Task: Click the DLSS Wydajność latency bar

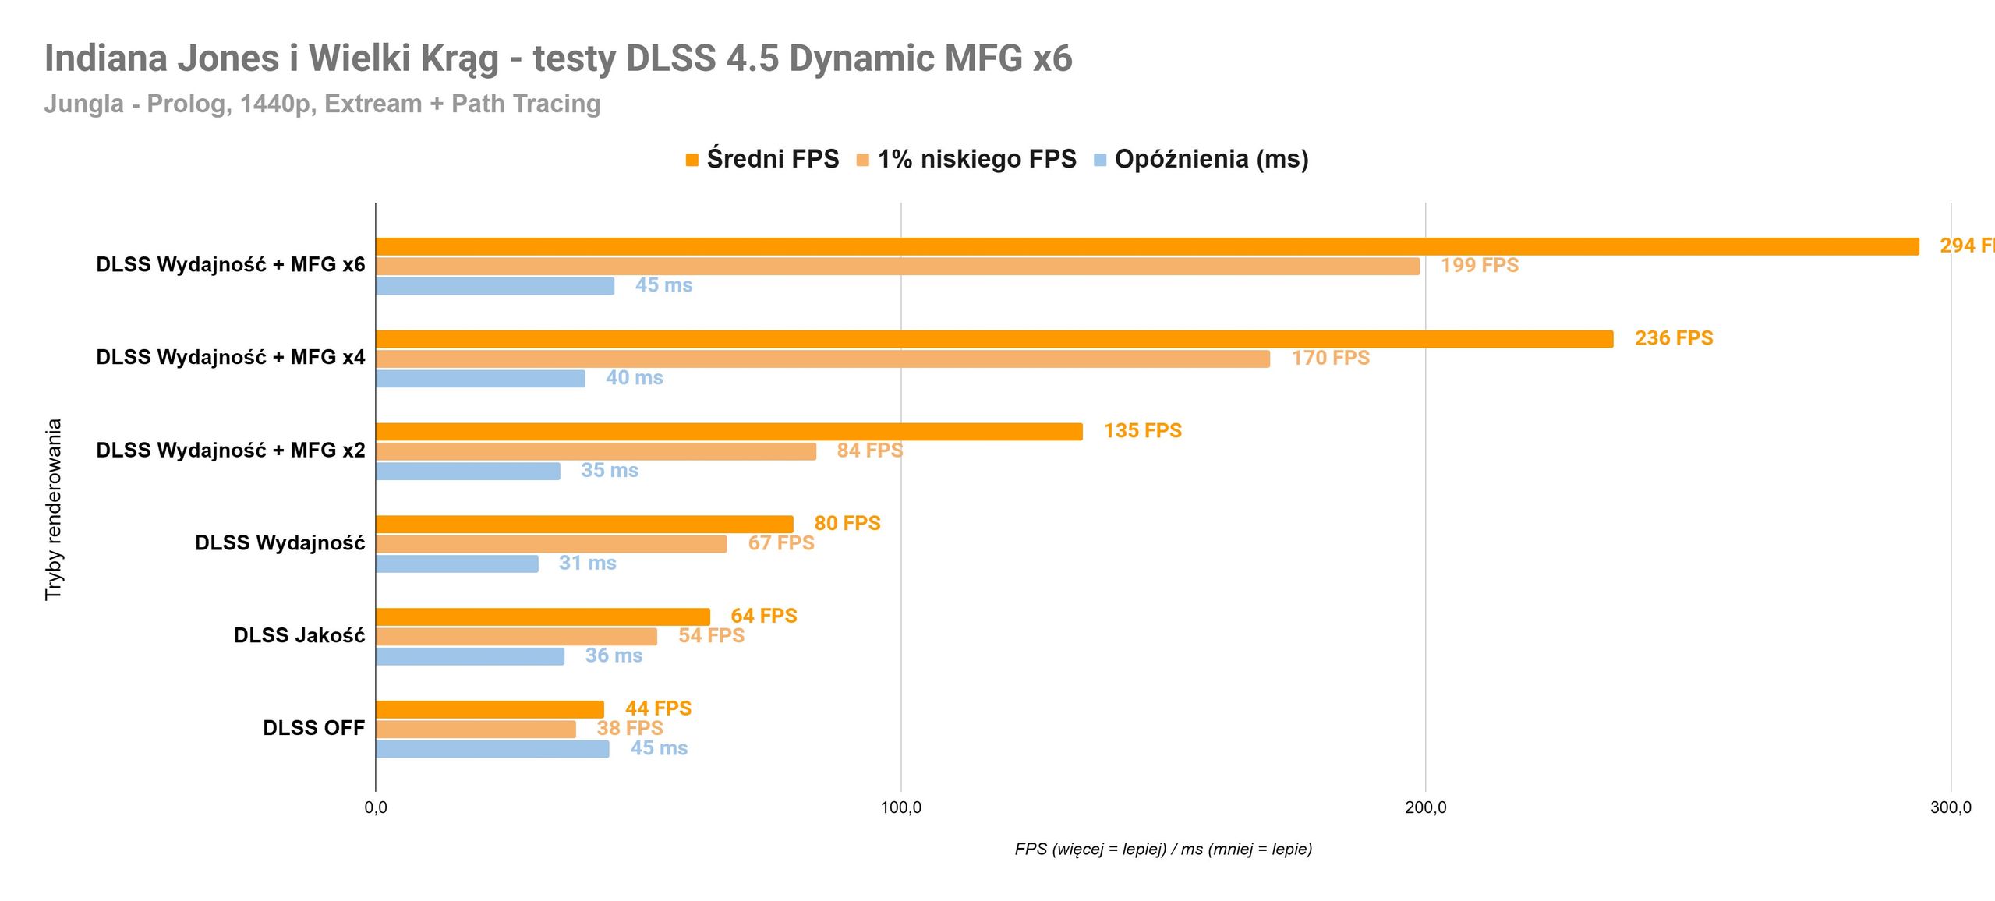Action: (458, 564)
